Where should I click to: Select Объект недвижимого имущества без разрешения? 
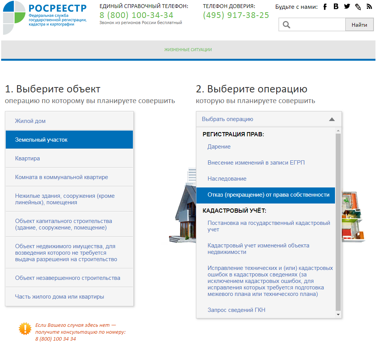coord(69,253)
